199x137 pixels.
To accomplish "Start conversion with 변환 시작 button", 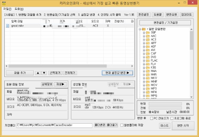I will point(183,126).
